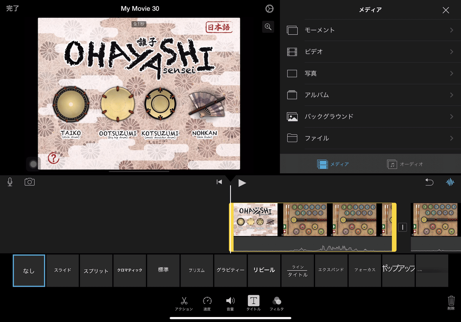Open the フィルタ filter tool
This screenshot has width=461, height=322.
point(277,303)
